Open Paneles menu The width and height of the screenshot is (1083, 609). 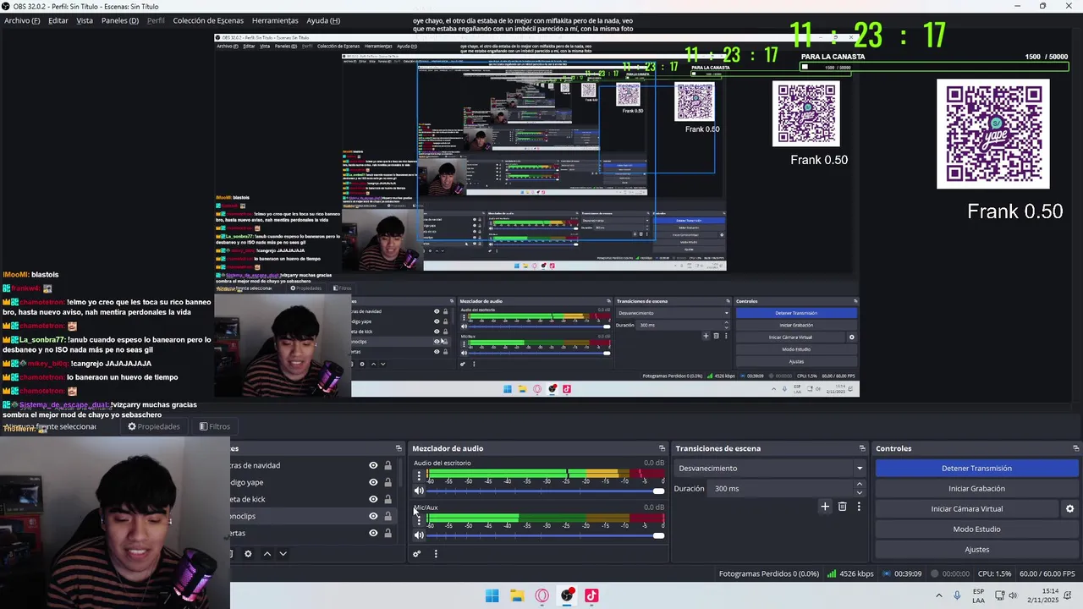tap(119, 20)
